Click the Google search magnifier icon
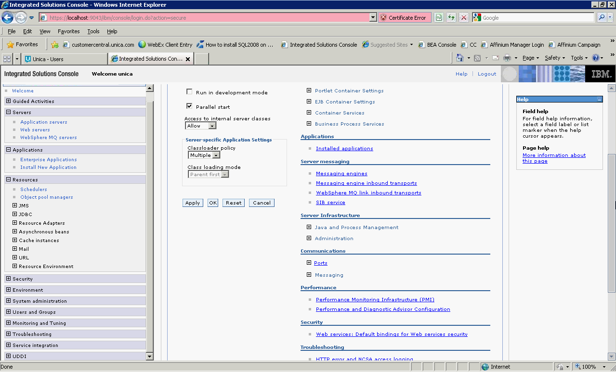The image size is (616, 372). coord(602,17)
